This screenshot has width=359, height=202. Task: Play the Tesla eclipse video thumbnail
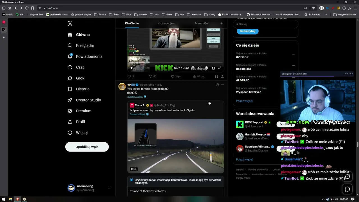pyautogui.click(x=176, y=146)
